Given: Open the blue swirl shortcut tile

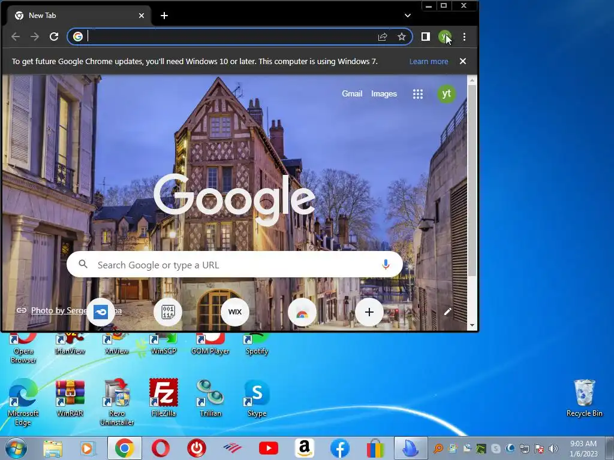Looking at the screenshot, I should pos(101,311).
